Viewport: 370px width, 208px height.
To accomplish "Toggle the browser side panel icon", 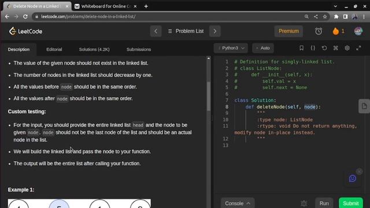I will tap(345, 17).
